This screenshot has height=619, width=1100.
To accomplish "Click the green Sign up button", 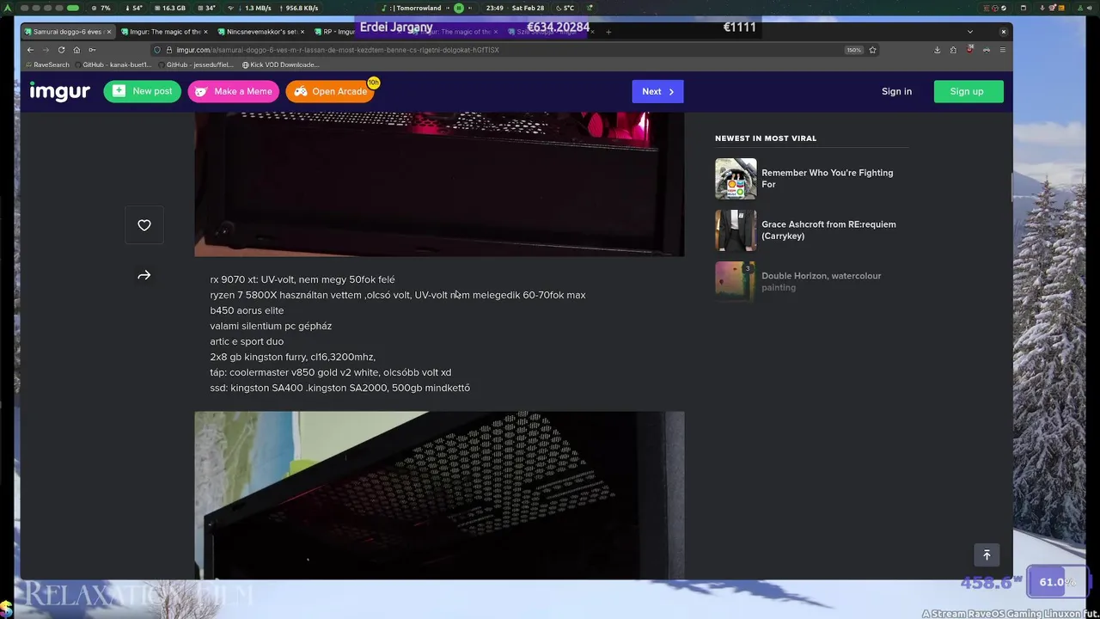I will tap(969, 91).
